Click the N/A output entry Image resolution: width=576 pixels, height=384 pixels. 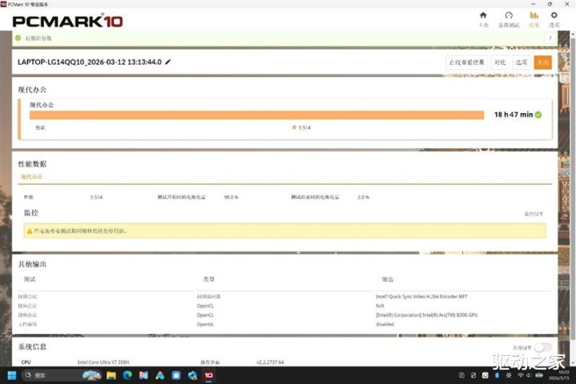[380, 305]
